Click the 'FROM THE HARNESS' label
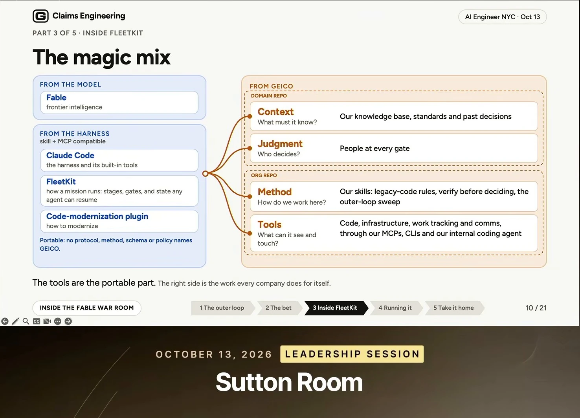 coord(75,134)
